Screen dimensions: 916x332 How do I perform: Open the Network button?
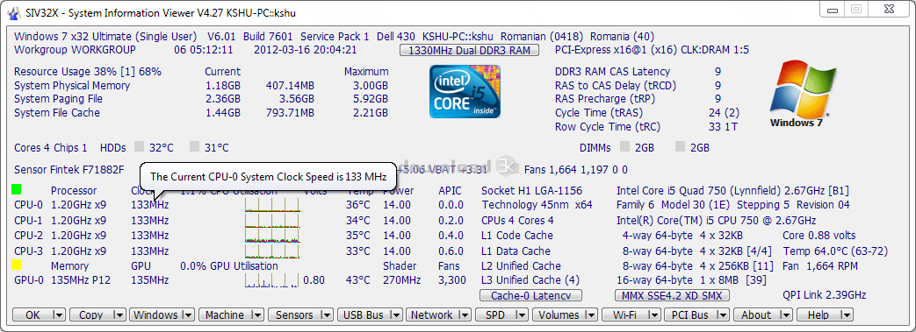click(x=439, y=315)
